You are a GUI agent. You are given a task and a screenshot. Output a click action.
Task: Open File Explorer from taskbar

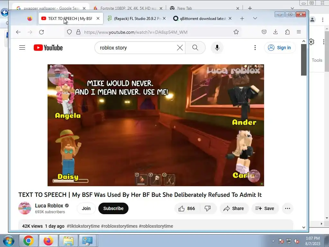pyautogui.click(x=68, y=241)
